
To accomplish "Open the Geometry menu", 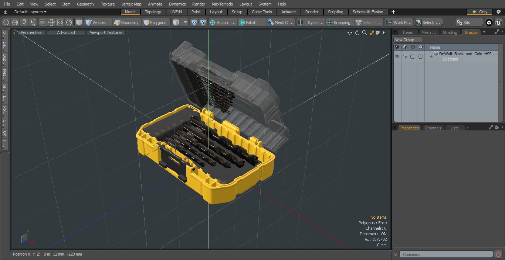I will click(x=85, y=4).
